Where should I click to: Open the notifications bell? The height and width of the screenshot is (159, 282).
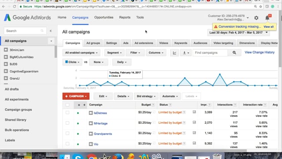267,18
